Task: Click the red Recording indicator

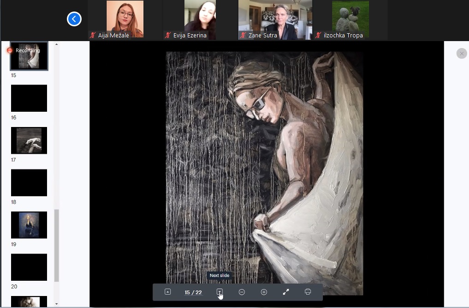Action: coord(10,50)
